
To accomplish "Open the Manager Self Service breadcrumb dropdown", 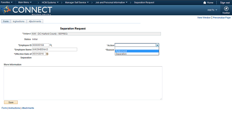I will [77, 3].
